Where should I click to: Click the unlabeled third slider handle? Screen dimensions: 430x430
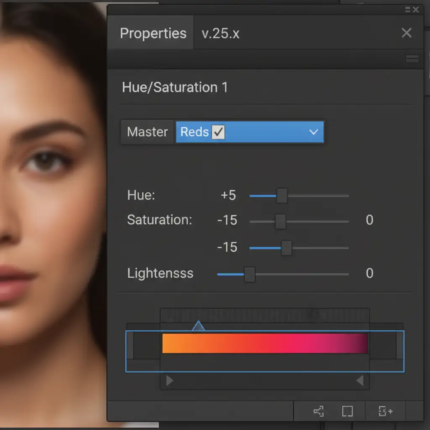[286, 248]
